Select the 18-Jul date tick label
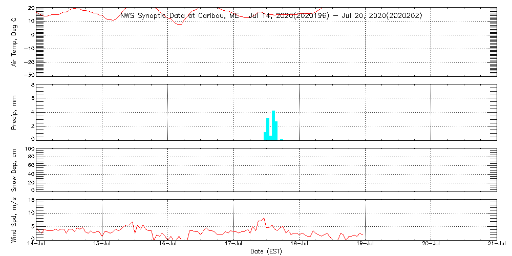 tap(300, 244)
